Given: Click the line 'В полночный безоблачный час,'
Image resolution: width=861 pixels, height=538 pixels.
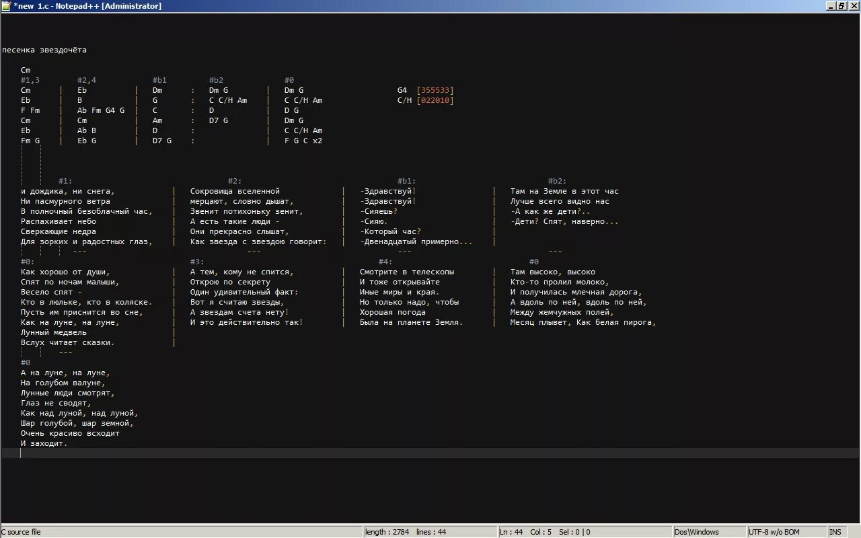Looking at the screenshot, I should 87,211.
